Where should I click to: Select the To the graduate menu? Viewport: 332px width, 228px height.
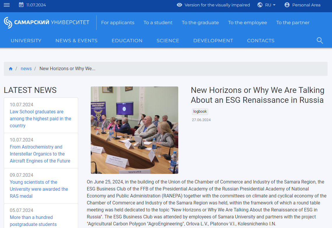[x=200, y=23]
